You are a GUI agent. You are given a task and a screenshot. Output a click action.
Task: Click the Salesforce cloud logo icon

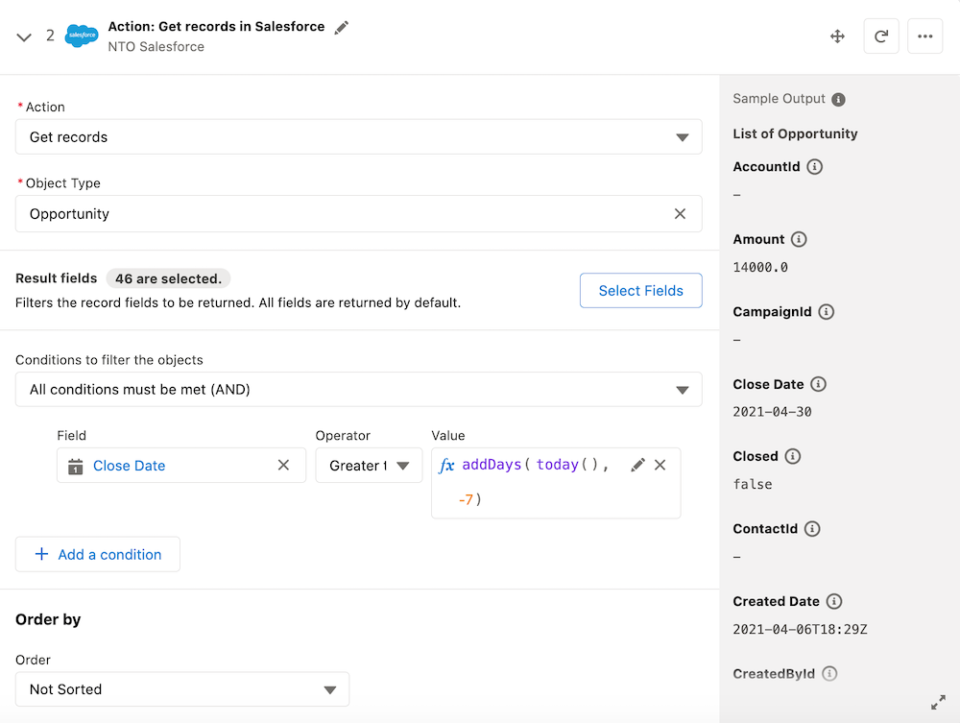[x=82, y=36]
